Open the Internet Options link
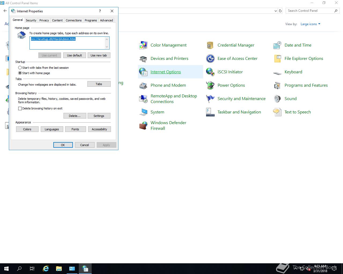The width and height of the screenshot is (343, 274). (x=166, y=72)
